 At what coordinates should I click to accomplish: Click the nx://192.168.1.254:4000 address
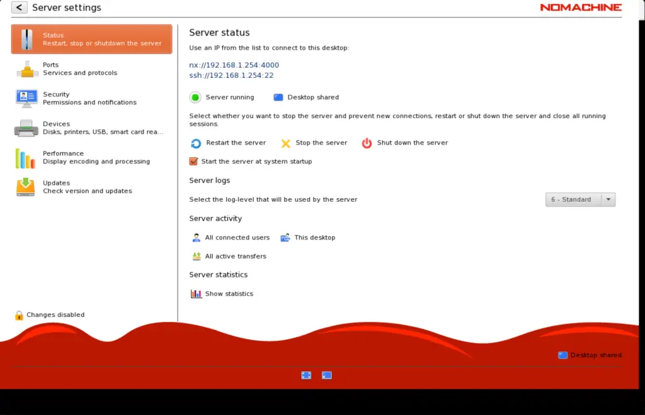[234, 65]
